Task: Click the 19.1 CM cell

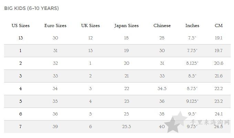Action: tap(219, 38)
